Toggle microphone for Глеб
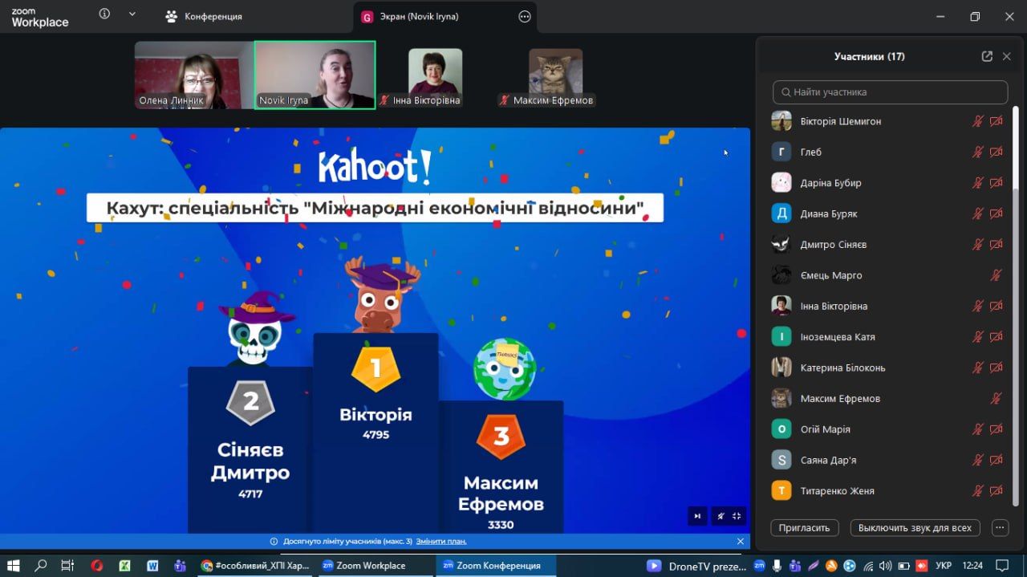The width and height of the screenshot is (1027, 577). coord(978,152)
